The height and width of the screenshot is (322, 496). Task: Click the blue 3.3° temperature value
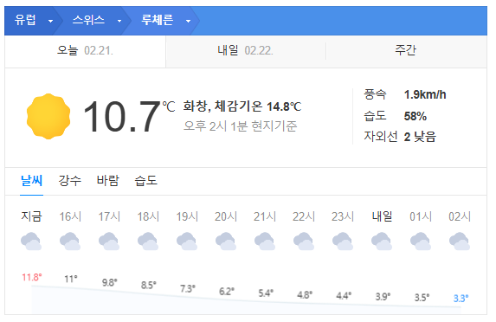click(x=461, y=299)
